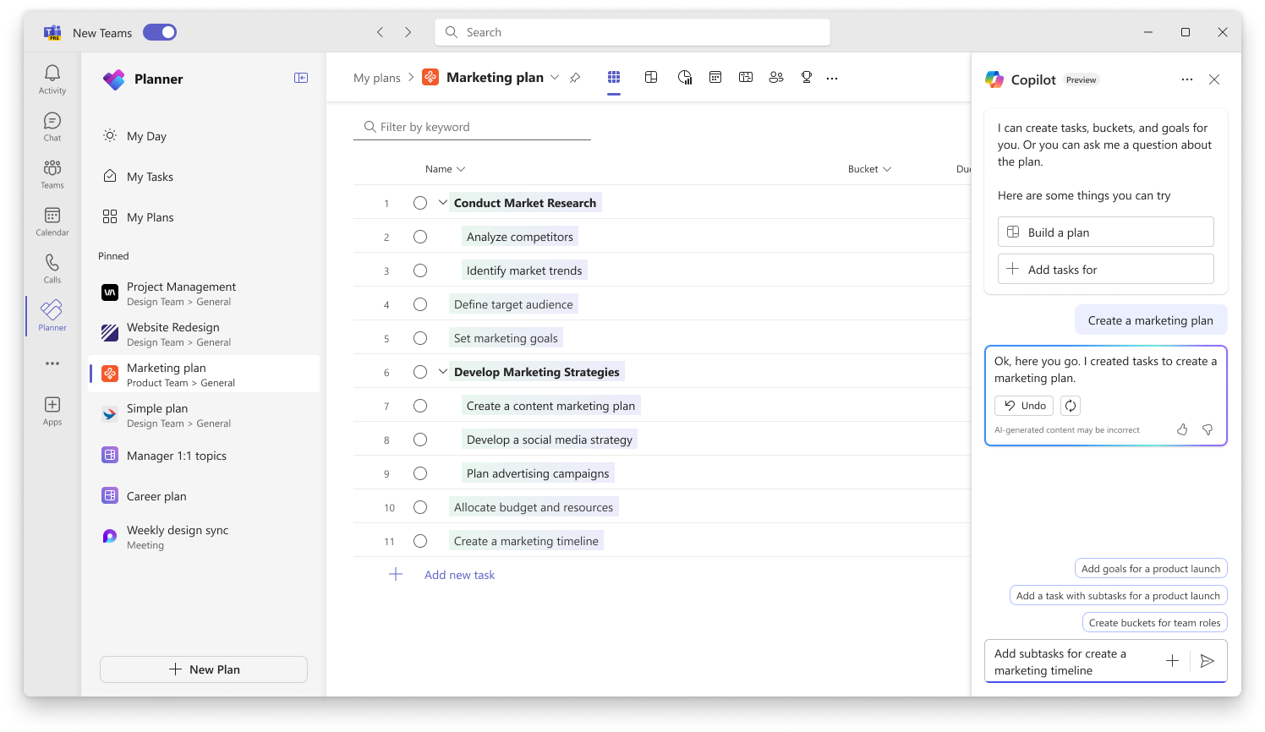The image size is (1265, 732).
Task: Undo Copilot's created marketing tasks
Action: [x=1023, y=405]
